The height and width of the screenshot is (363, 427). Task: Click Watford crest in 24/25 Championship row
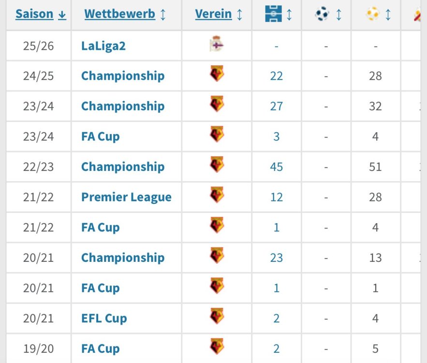[x=217, y=75]
